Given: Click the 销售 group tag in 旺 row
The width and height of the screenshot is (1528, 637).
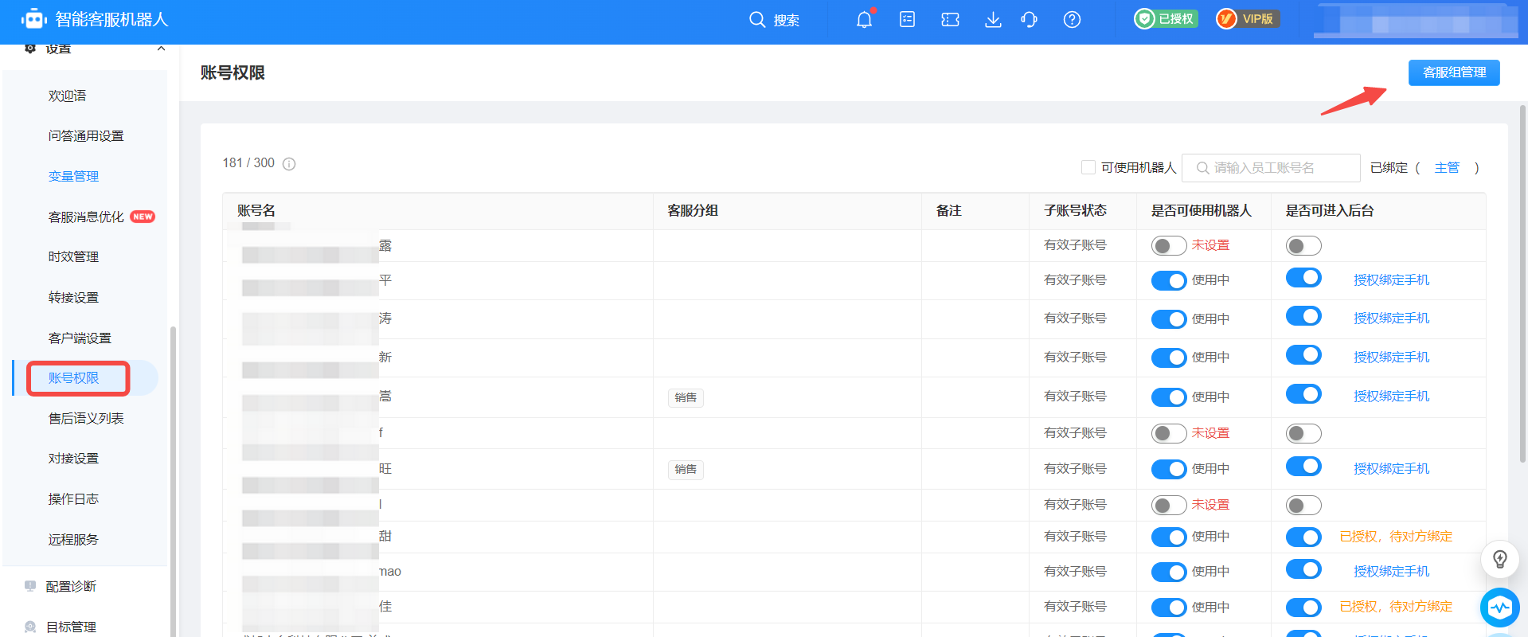Looking at the screenshot, I should point(686,469).
